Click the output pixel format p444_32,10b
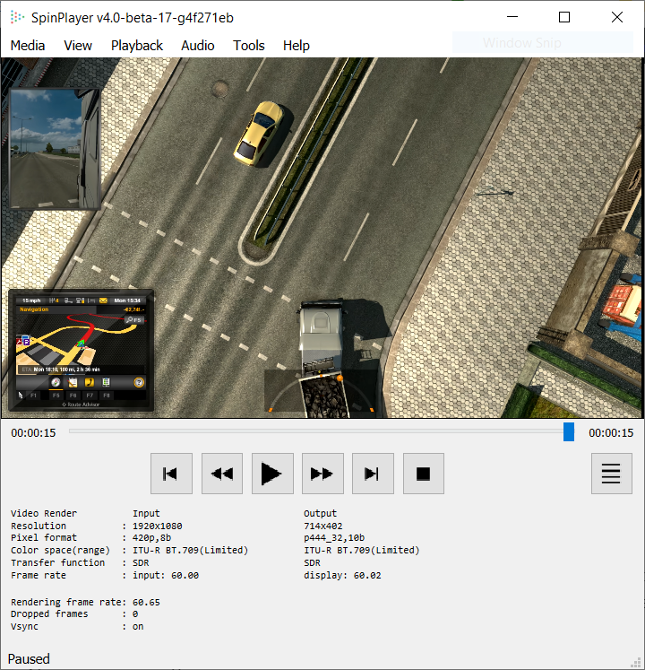 click(x=334, y=537)
